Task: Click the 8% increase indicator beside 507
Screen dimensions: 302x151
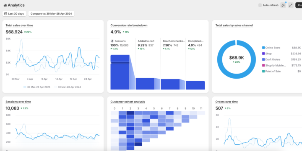Action: 227,108
